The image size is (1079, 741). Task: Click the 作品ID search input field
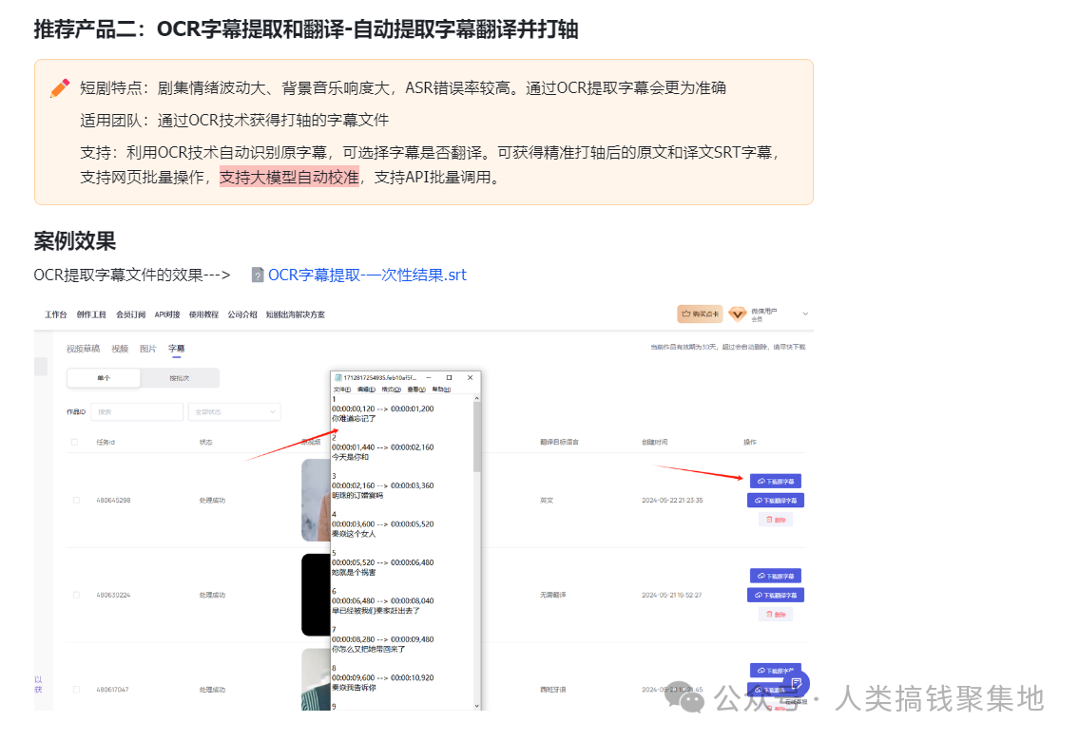(136, 411)
